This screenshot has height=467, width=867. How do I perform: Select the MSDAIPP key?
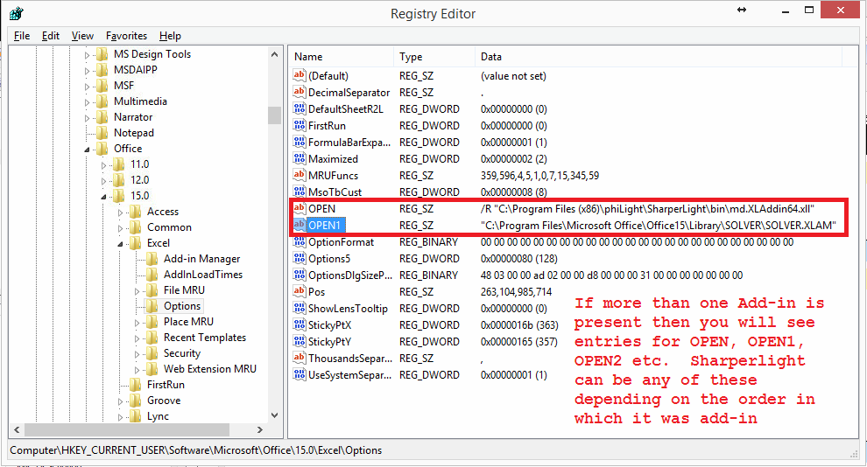[x=135, y=70]
